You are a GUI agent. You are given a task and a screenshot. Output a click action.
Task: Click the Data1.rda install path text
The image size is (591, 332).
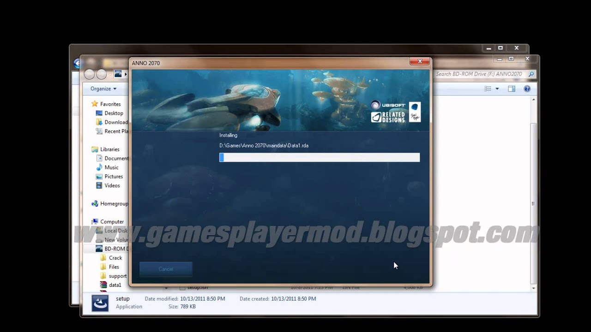click(264, 146)
